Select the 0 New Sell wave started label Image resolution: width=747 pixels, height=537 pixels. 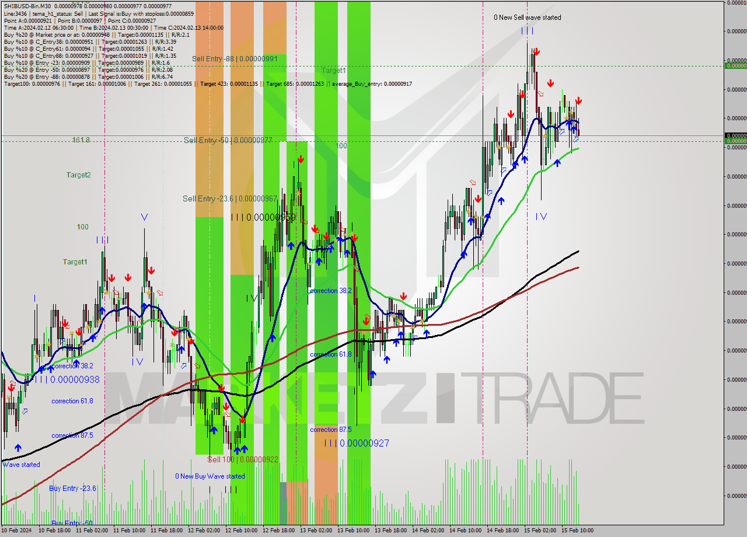click(528, 18)
